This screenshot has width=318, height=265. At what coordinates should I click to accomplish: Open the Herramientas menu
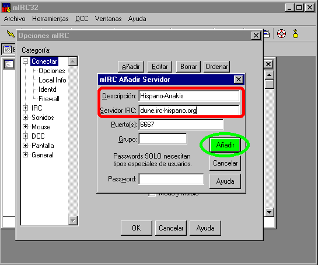pos(50,19)
